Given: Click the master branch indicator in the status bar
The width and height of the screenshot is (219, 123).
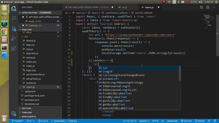Looking at the screenshot, I should tap(17, 121).
